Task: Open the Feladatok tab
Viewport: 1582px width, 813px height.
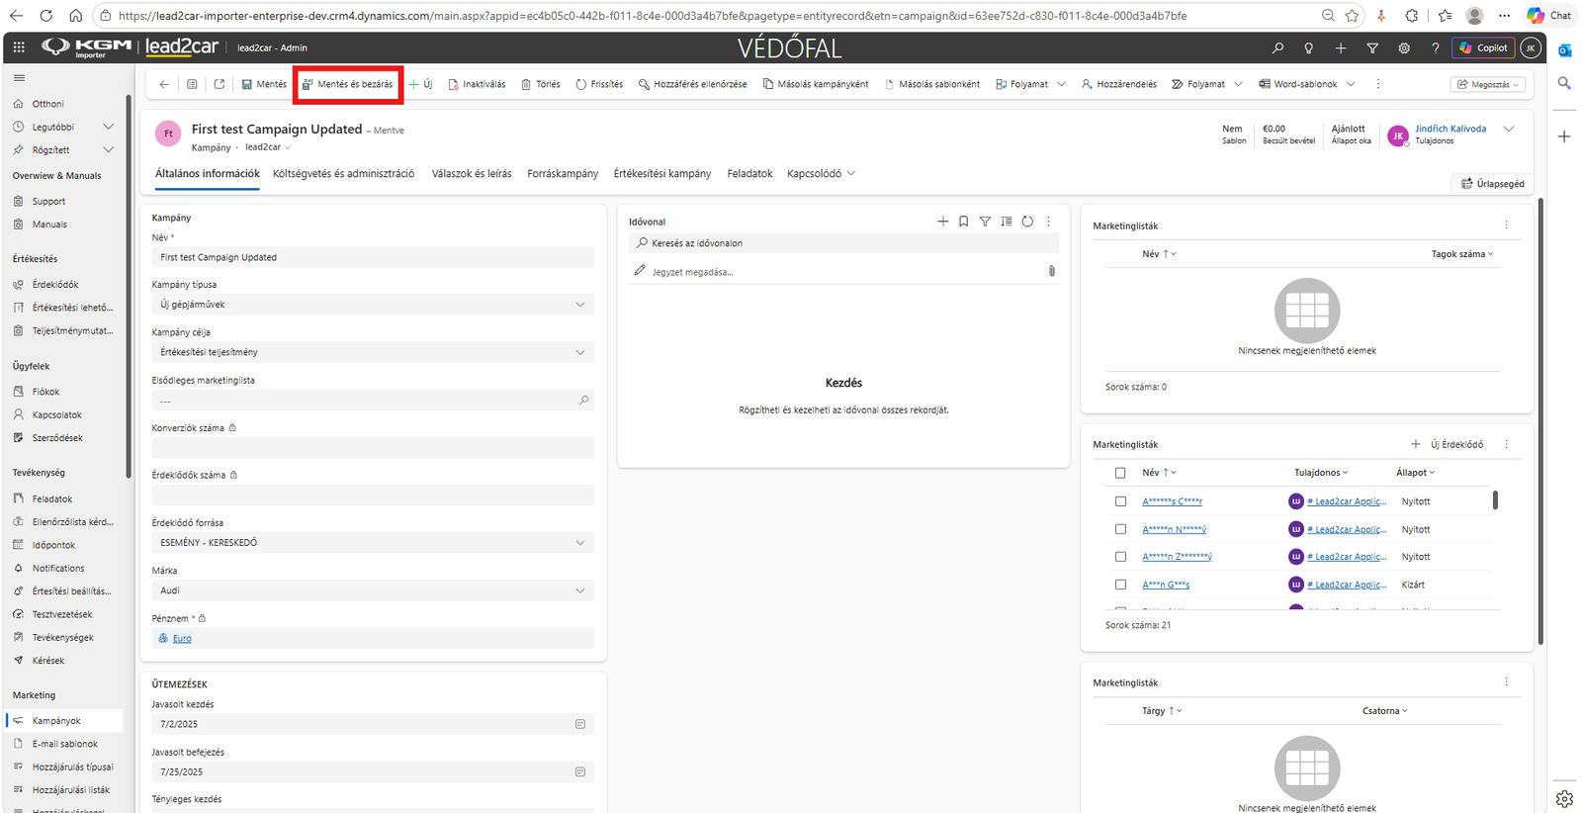Action: 749,173
